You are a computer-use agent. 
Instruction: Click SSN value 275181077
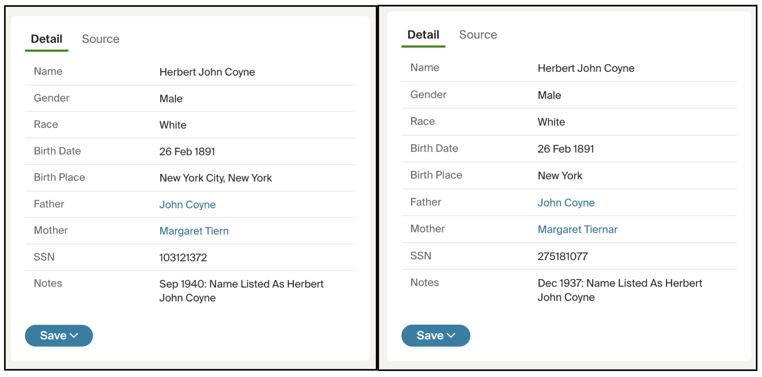[x=563, y=256]
